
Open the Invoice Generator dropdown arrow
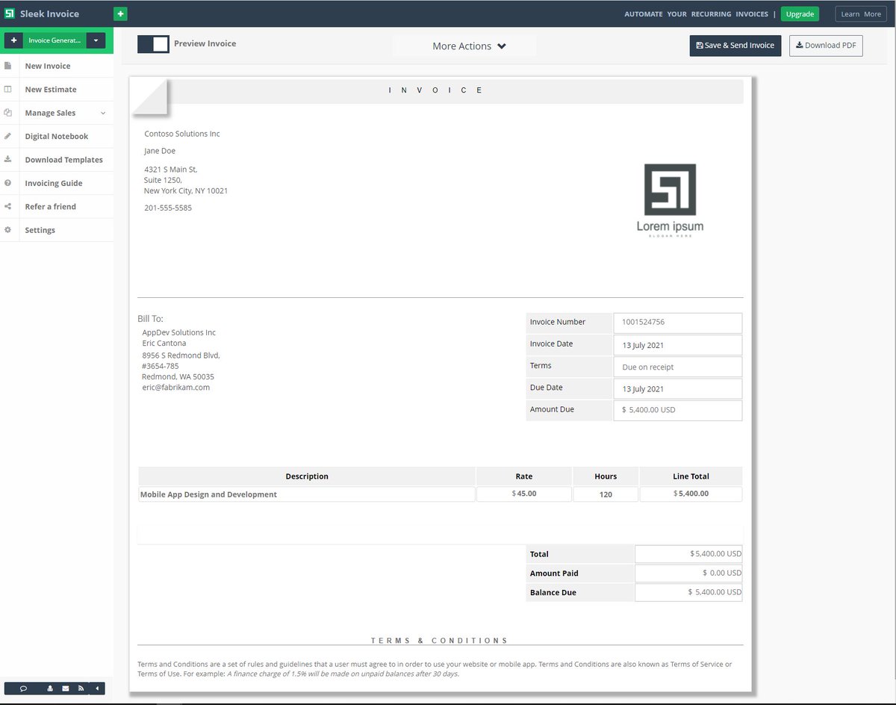(96, 40)
